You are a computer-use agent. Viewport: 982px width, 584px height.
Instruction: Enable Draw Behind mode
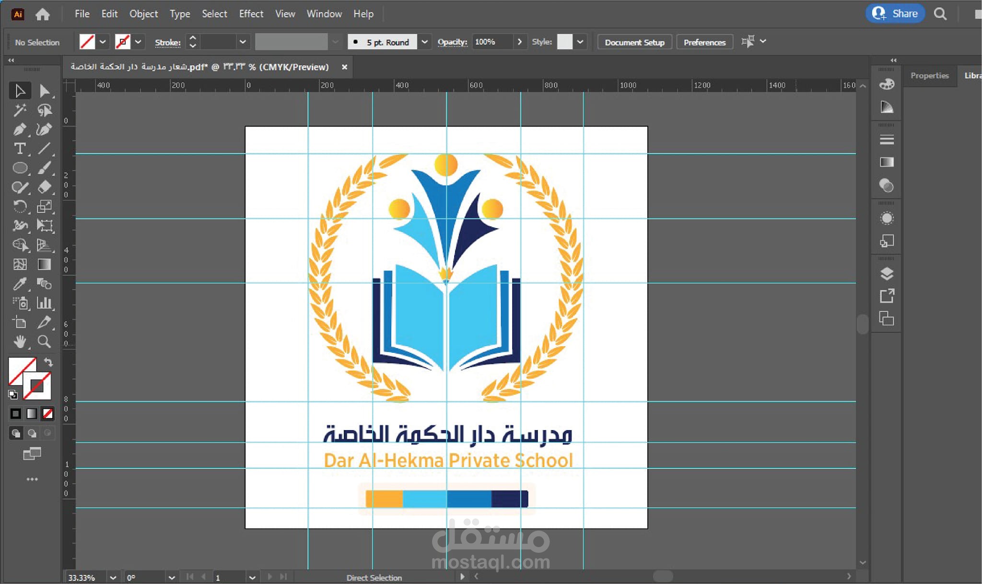click(x=32, y=433)
